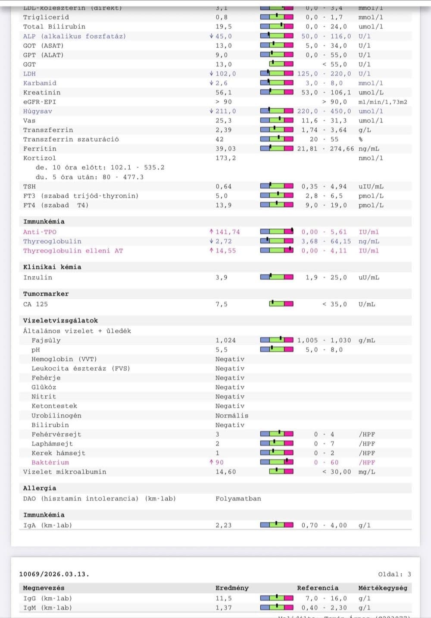This screenshot has width=431, height=618.
Task: Click the 'Klinikai kémia' heading
Action: coord(52,267)
